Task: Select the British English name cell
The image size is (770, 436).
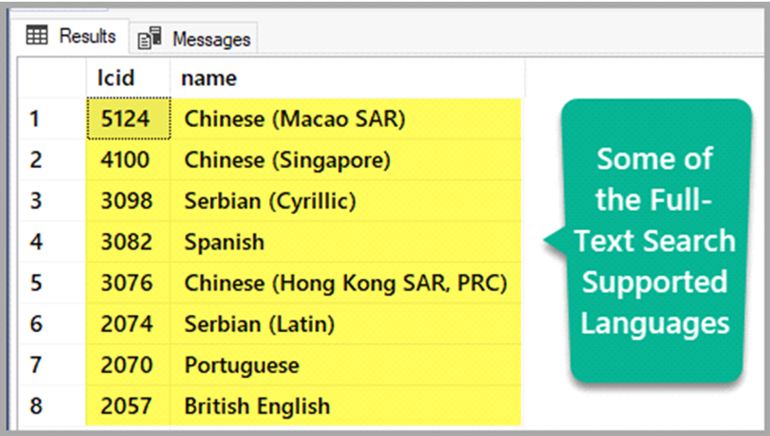Action: pos(345,406)
